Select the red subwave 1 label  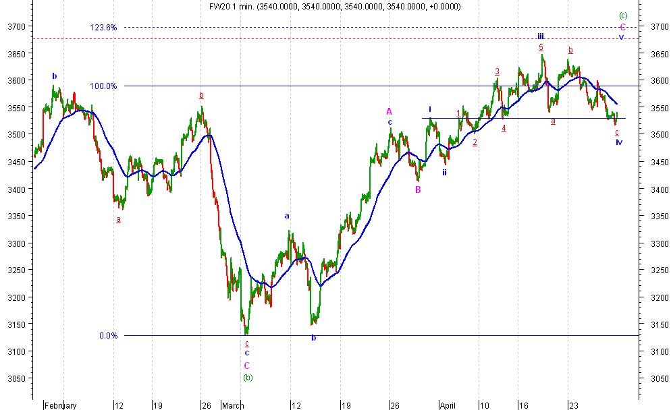click(x=459, y=113)
